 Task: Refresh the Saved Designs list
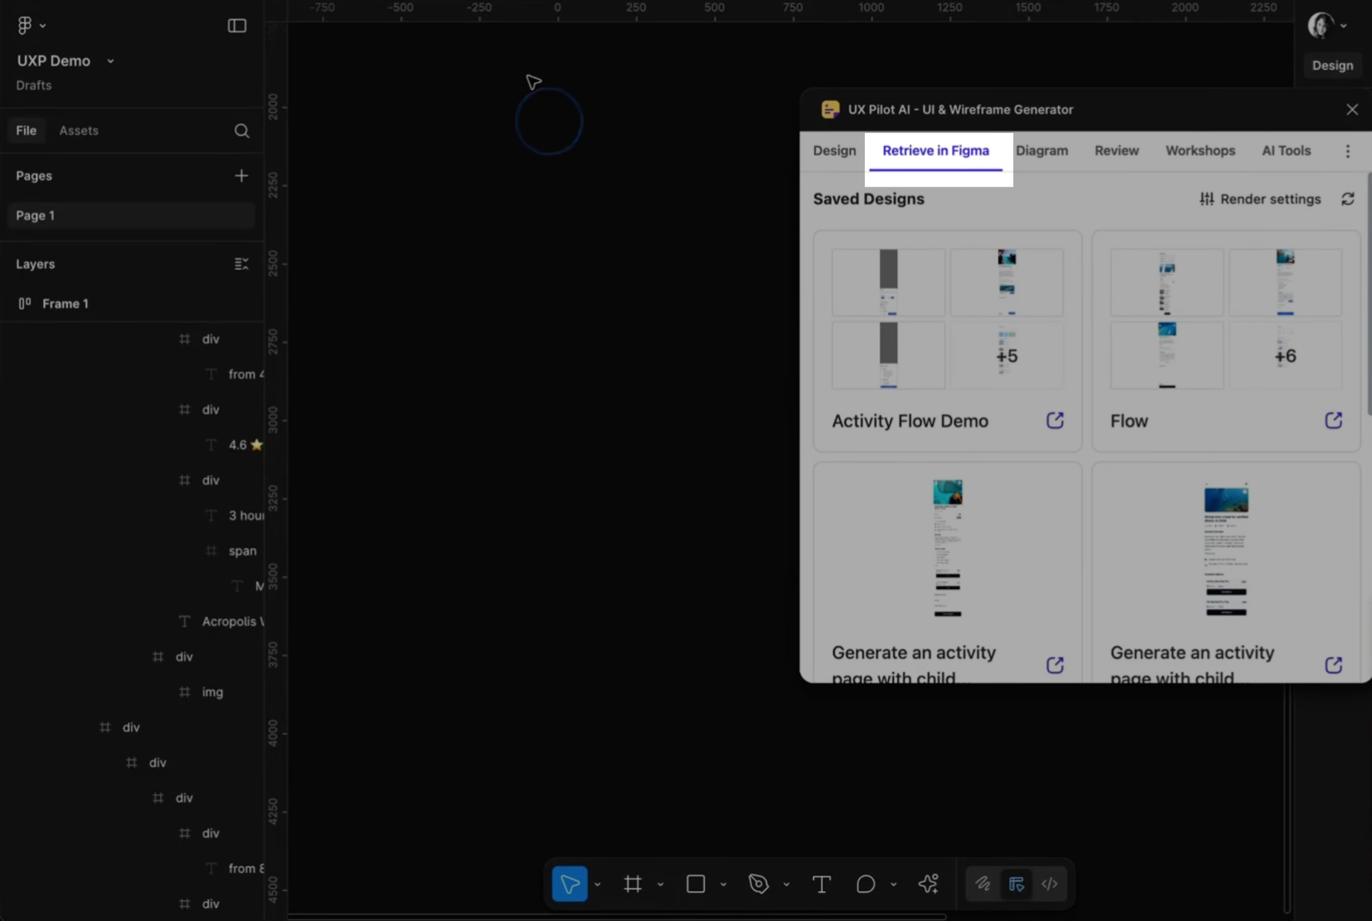click(1347, 199)
